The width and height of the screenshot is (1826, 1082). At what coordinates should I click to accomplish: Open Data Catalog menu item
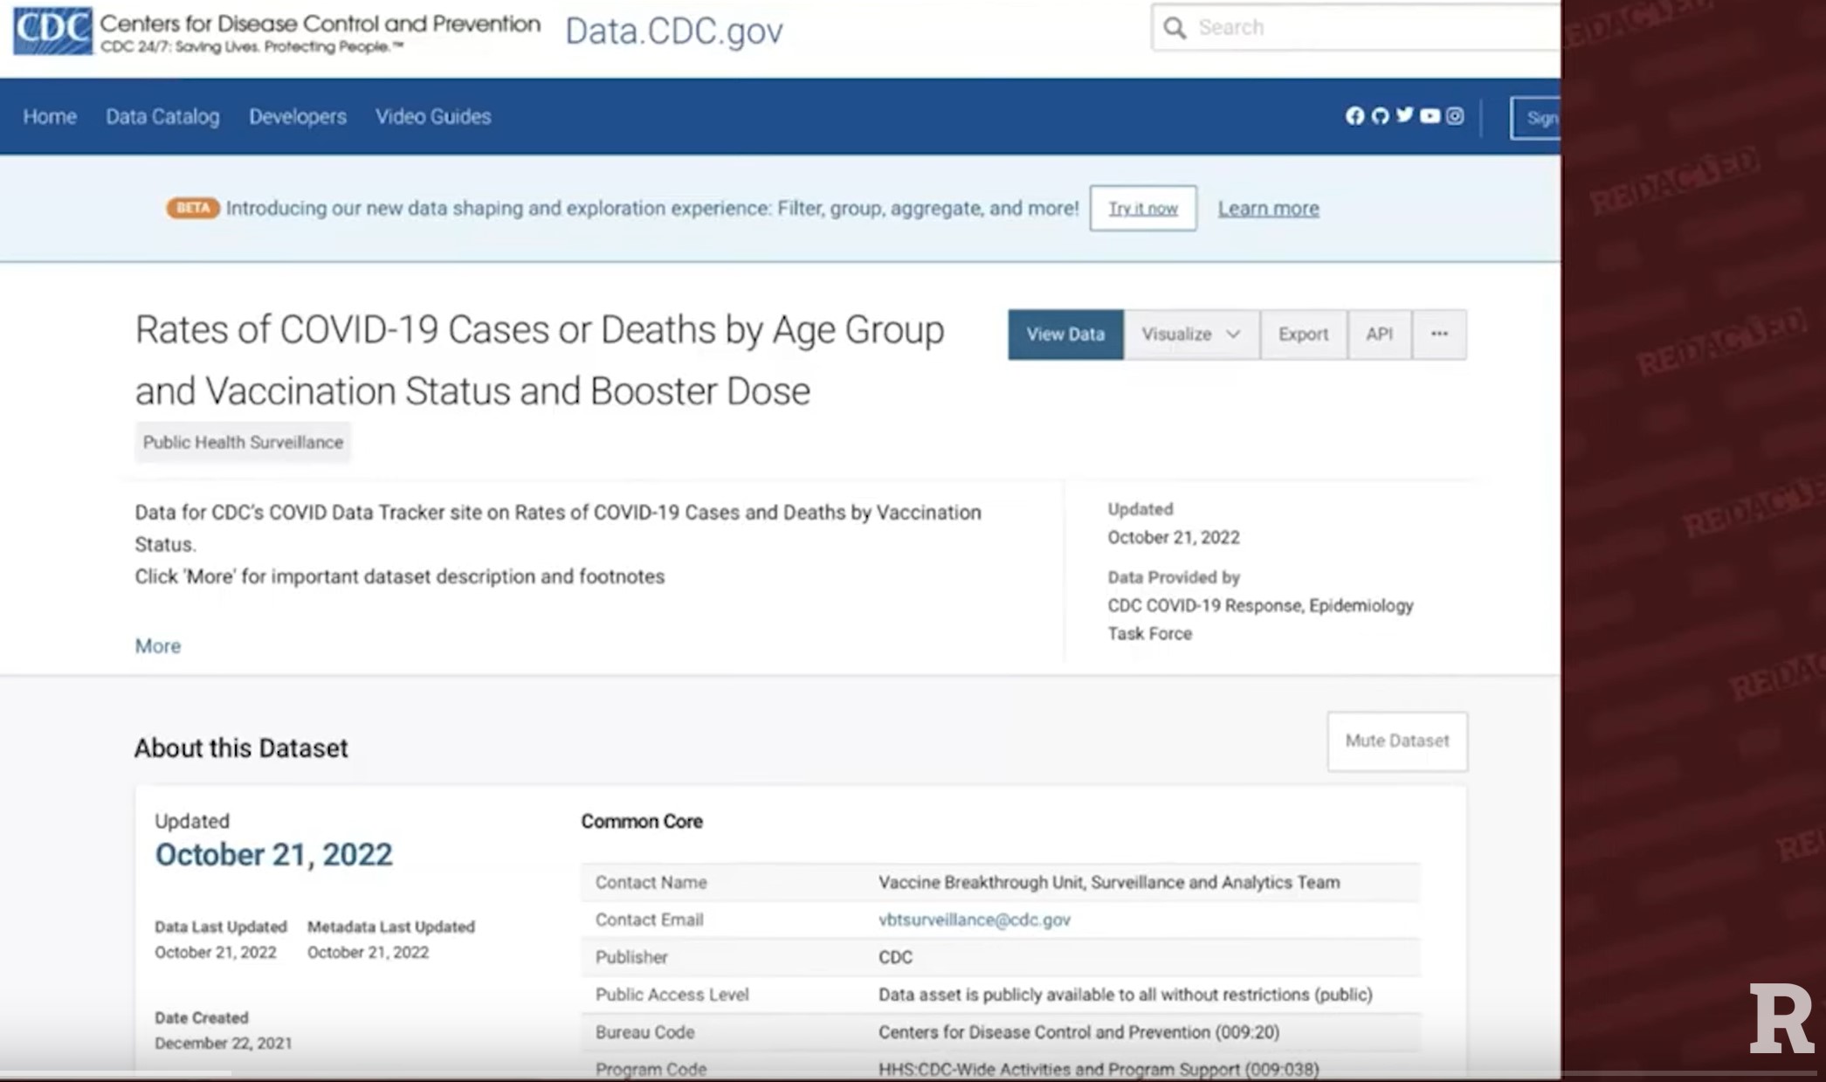[x=162, y=116]
